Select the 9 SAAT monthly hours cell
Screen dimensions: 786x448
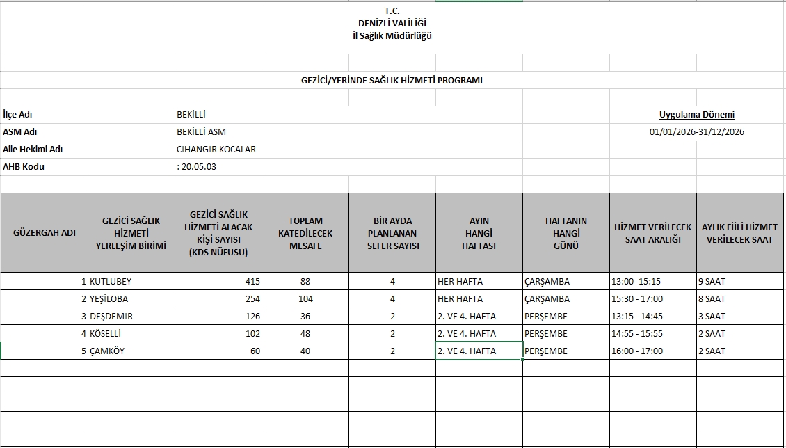(x=739, y=282)
